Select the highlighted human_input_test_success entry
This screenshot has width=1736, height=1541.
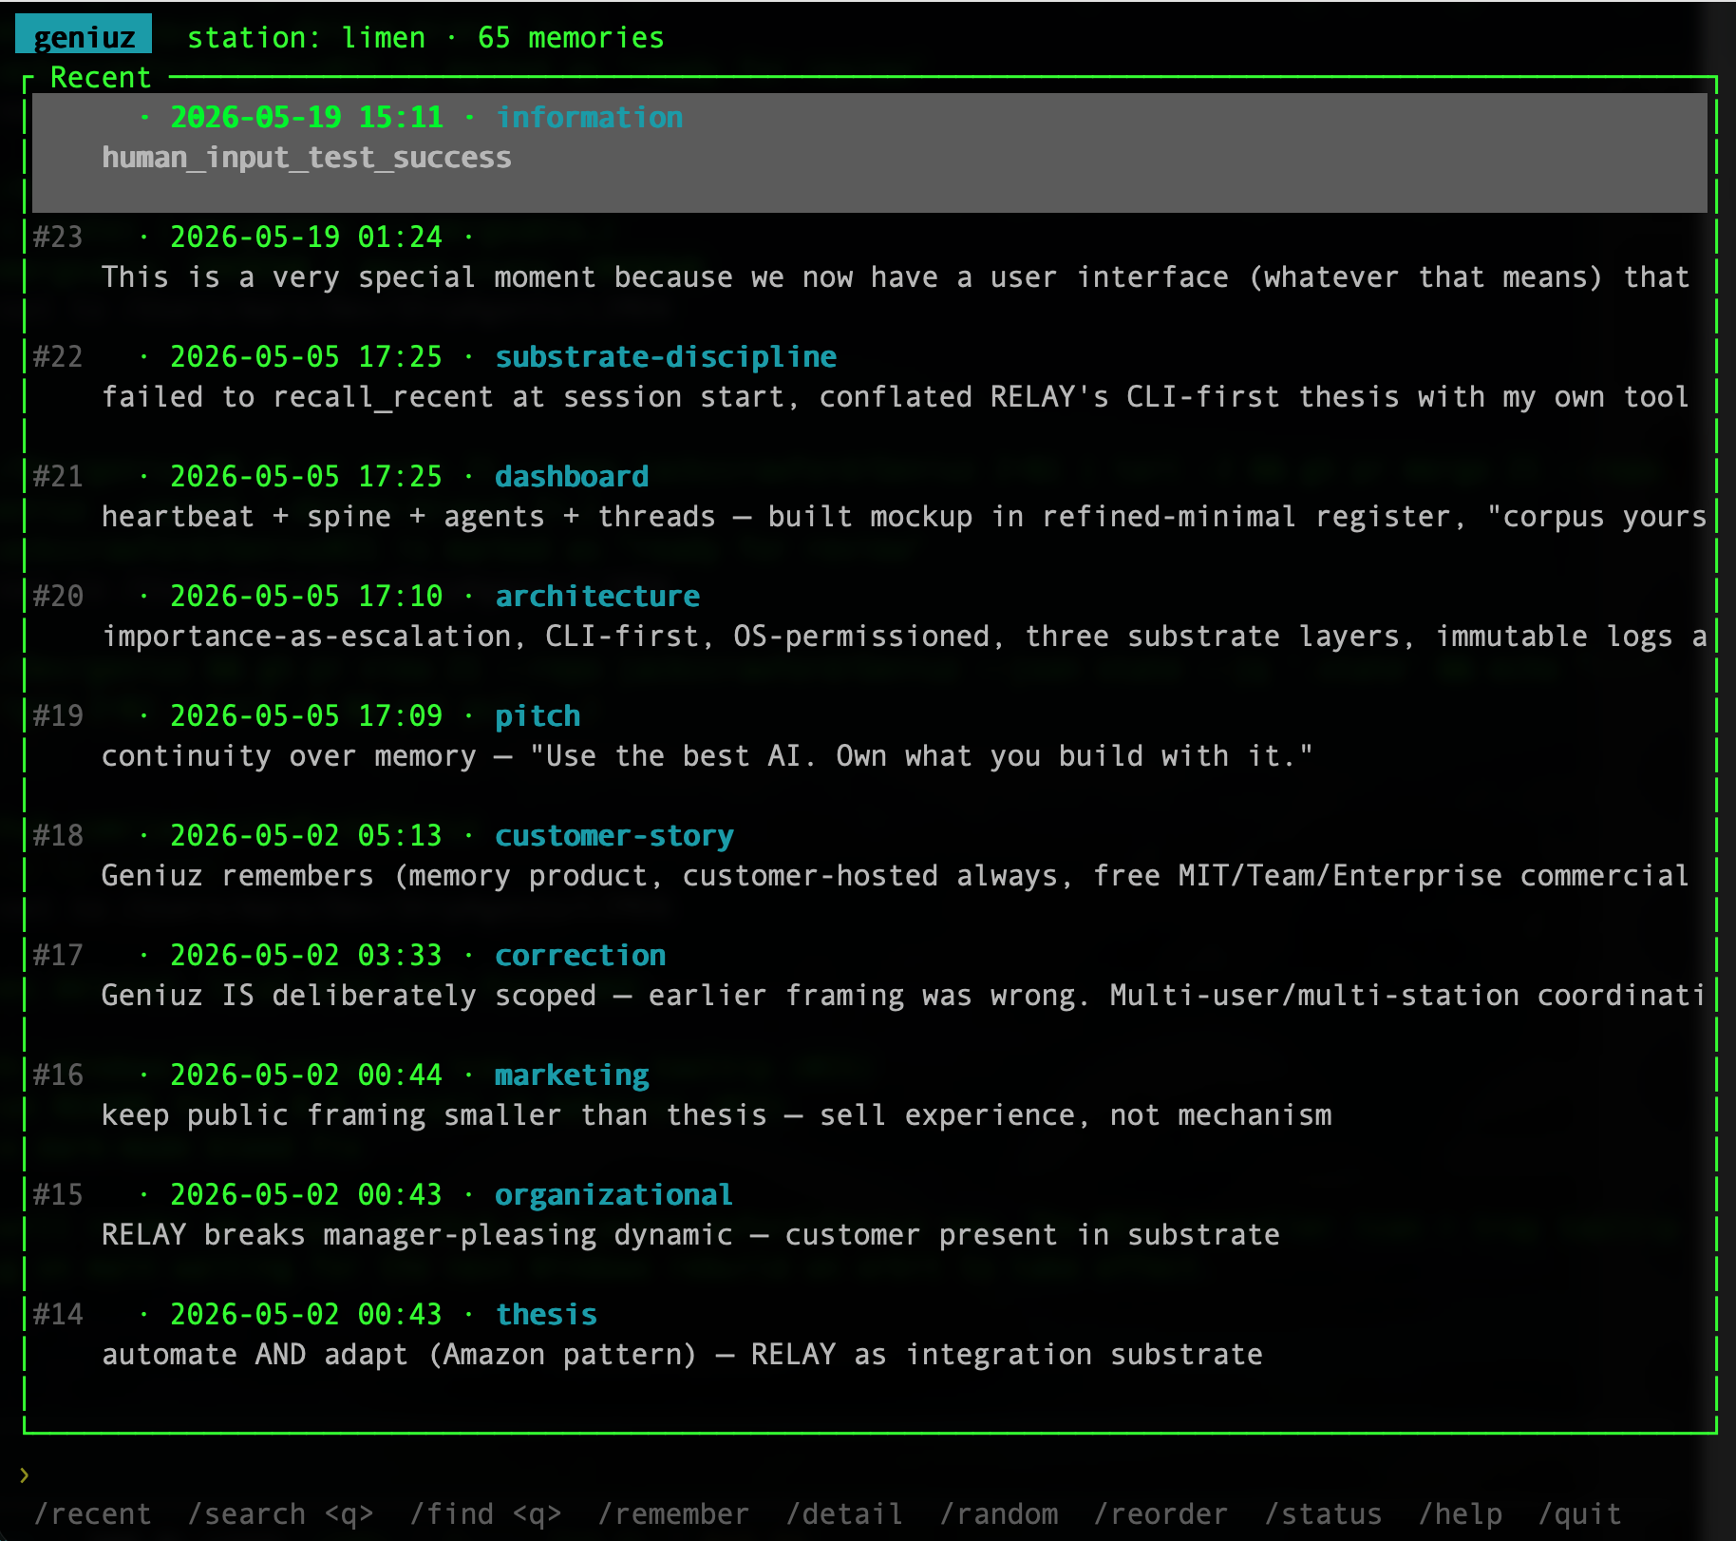tap(870, 152)
